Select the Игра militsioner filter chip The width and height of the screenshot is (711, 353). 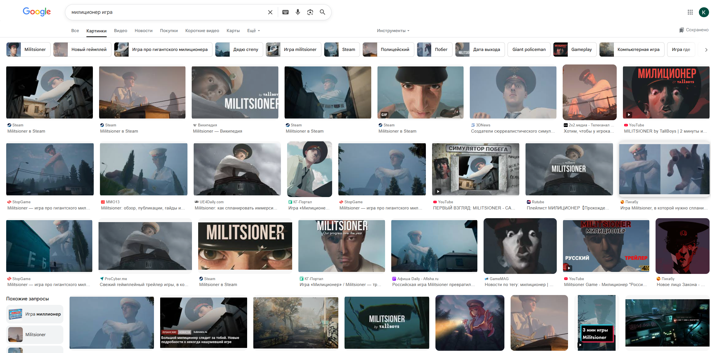click(294, 50)
